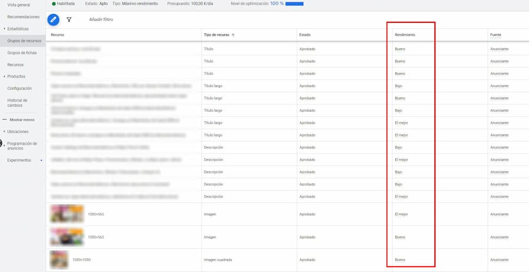This screenshot has width=529, height=272.
Task: Click the blue pencil edit button
Action: pos(53,19)
